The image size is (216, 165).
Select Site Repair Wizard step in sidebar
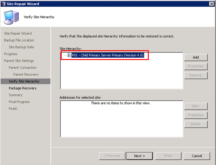point(18,33)
